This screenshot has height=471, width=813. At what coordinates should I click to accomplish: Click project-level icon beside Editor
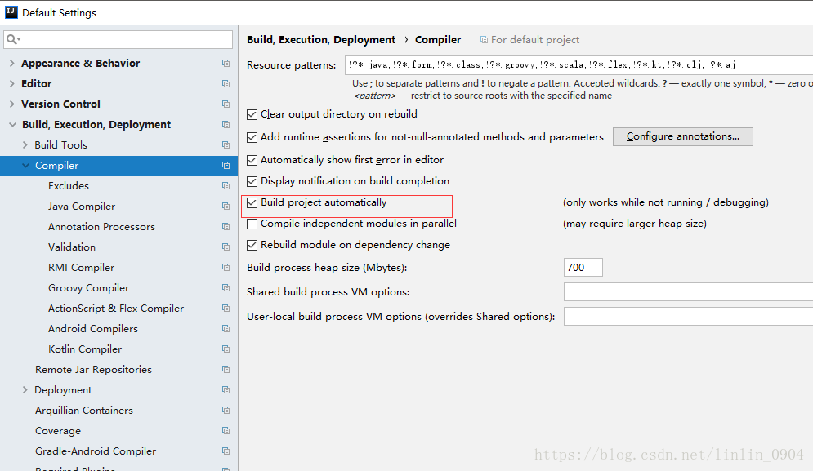click(226, 83)
